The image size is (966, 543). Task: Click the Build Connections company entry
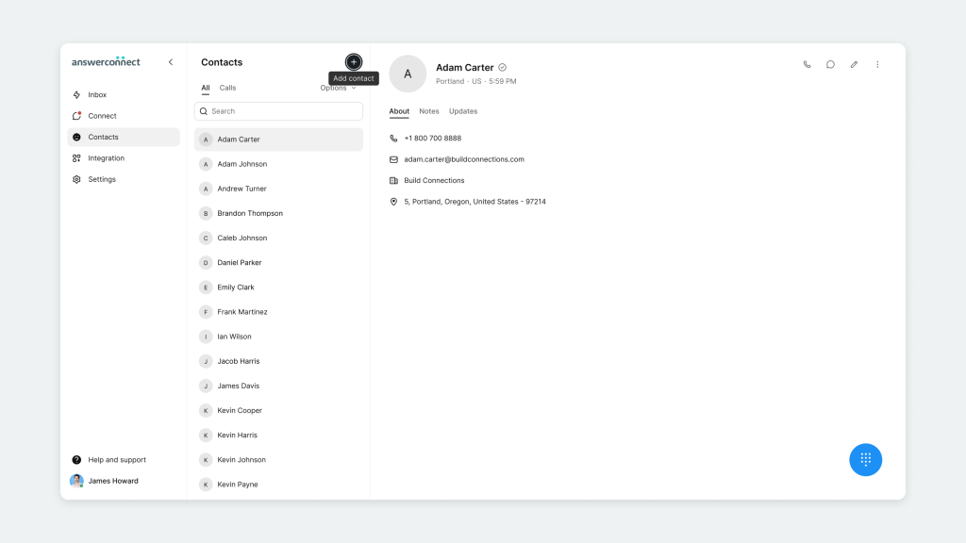434,180
